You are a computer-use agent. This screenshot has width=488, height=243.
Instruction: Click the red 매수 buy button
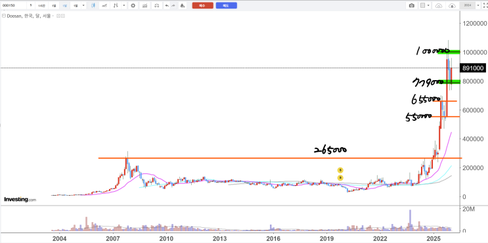tap(202, 5)
